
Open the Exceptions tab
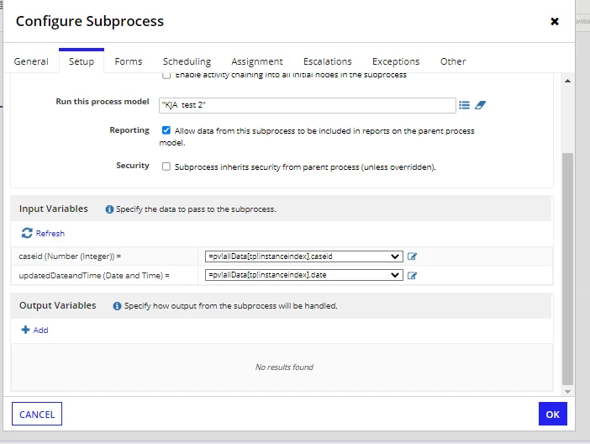pos(396,61)
